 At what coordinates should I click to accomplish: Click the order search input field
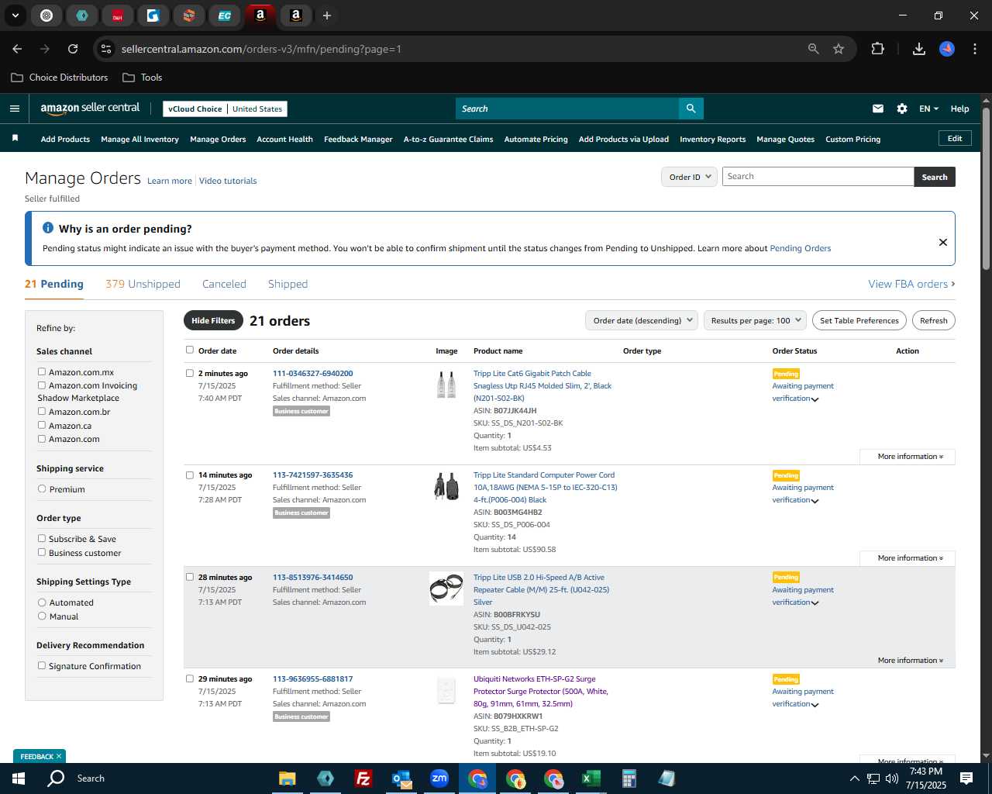pos(818,177)
